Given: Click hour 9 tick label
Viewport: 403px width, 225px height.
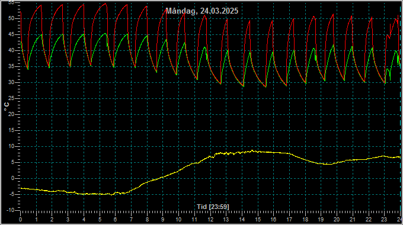Looking at the screenshot, I should [x=163, y=220].
